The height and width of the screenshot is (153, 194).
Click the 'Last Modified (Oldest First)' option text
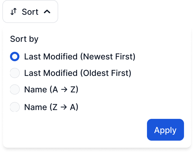[x=78, y=73]
